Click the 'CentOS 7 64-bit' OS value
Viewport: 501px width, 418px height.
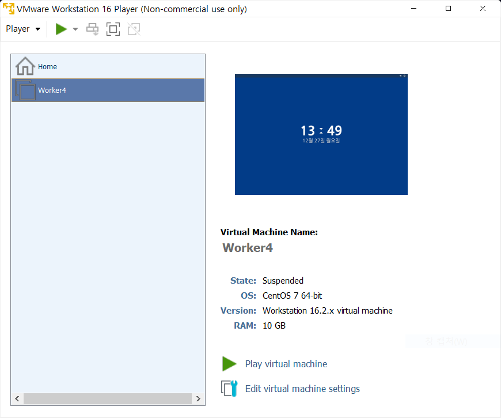(x=292, y=296)
